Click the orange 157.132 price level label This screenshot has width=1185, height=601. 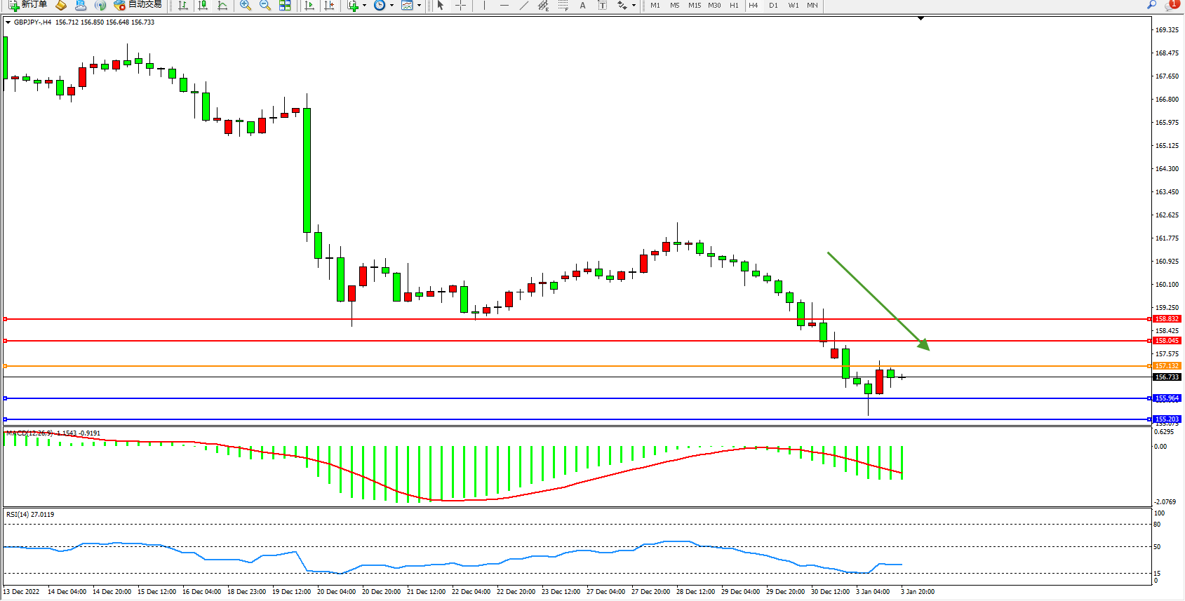pos(1167,366)
